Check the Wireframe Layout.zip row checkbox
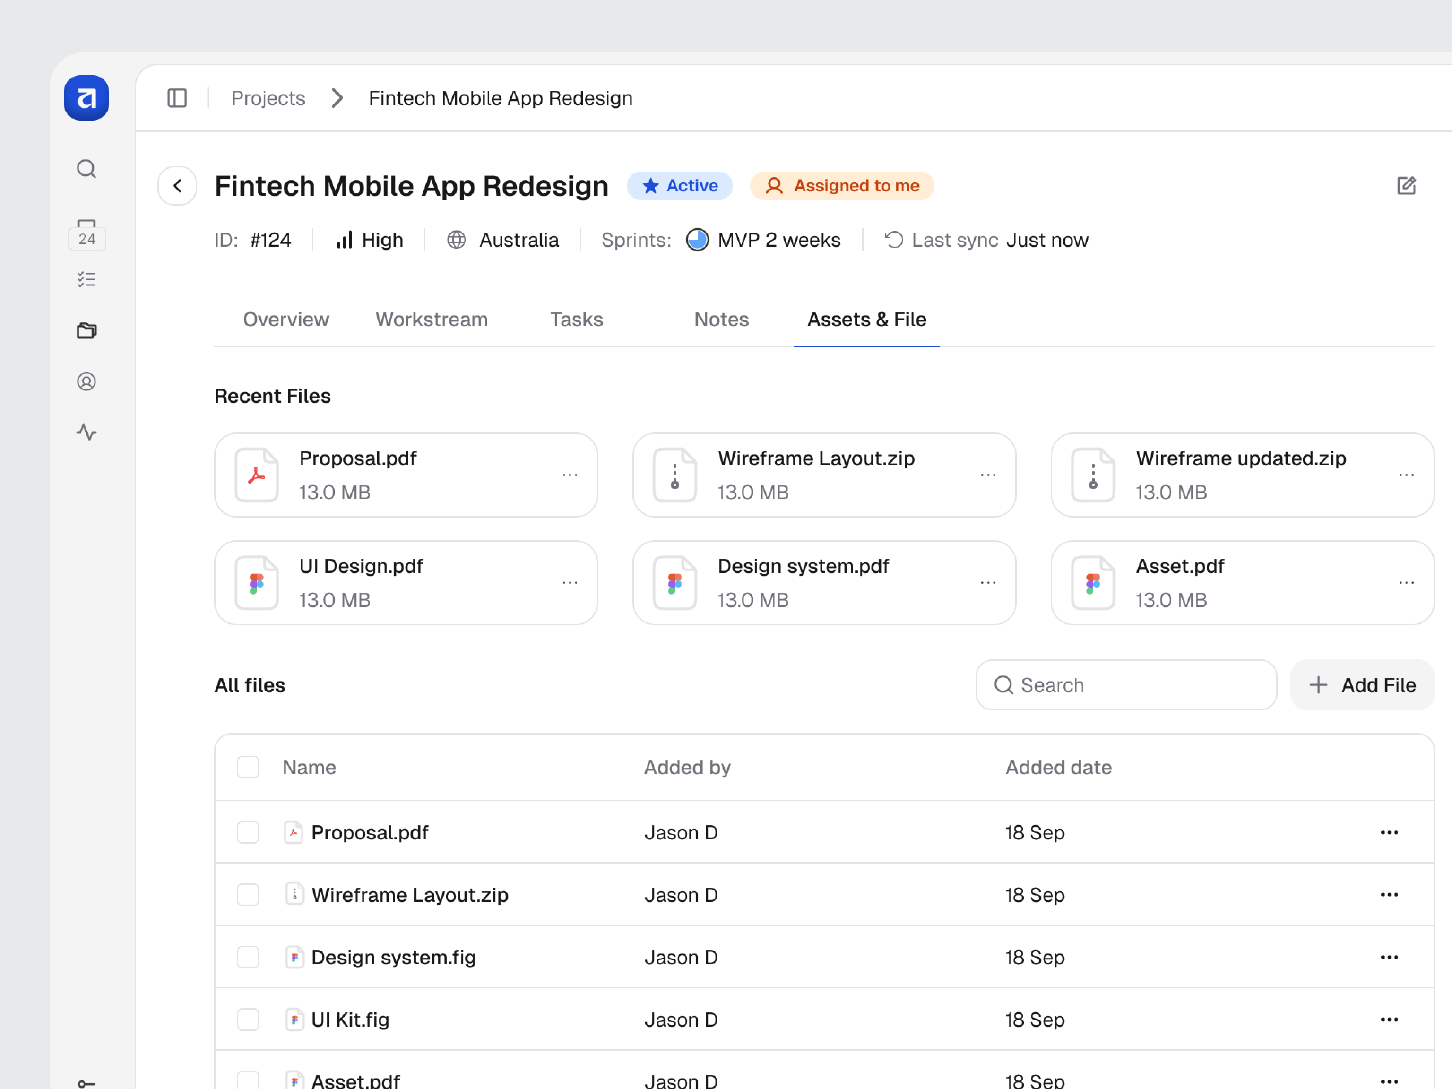This screenshot has height=1089, width=1452. coord(248,894)
